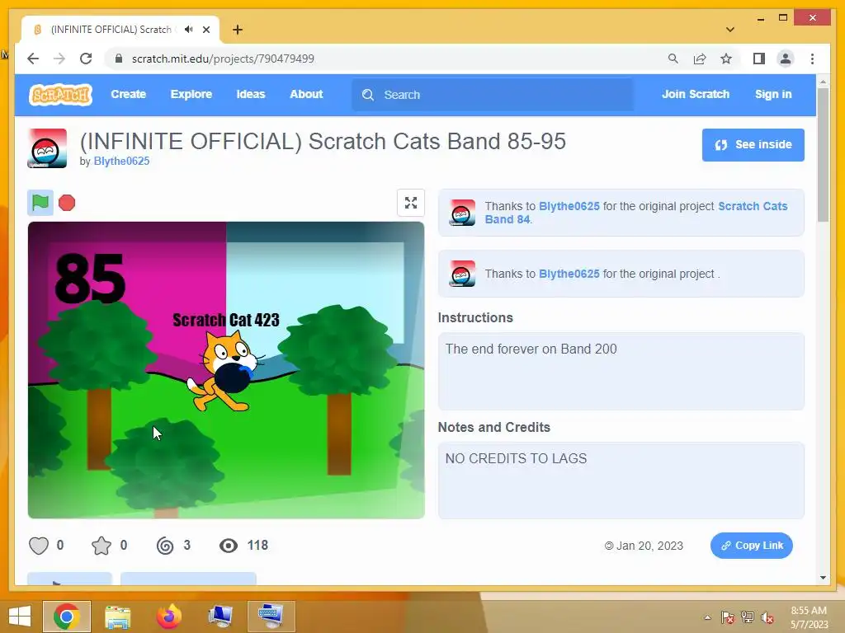Enter fullscreen mode for the stage

coord(411,203)
